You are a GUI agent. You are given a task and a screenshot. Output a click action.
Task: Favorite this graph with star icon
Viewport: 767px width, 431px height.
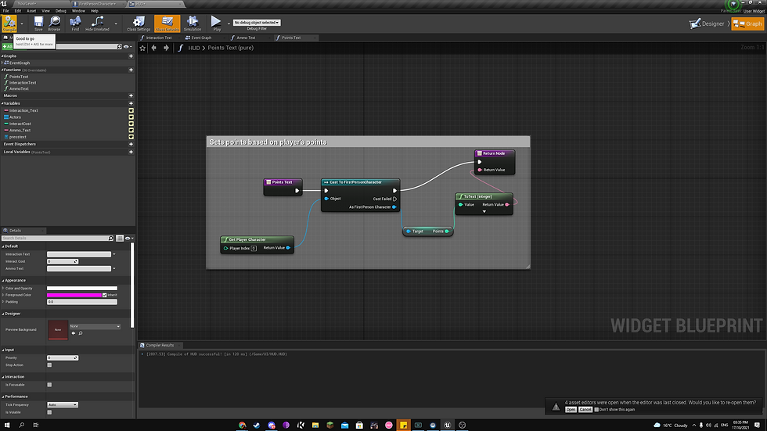[142, 48]
